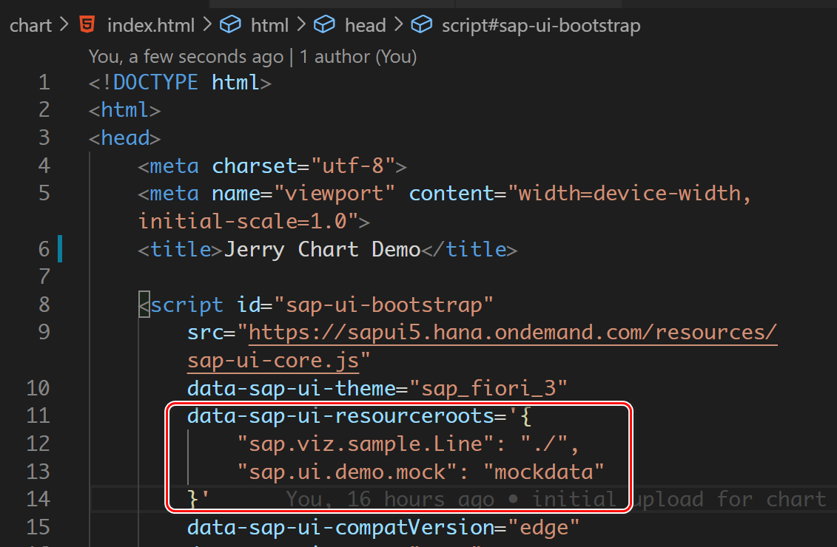Screen dimensions: 837x547
Task: Click the "sap.viz.sample.Line" key
Action: click(365, 444)
